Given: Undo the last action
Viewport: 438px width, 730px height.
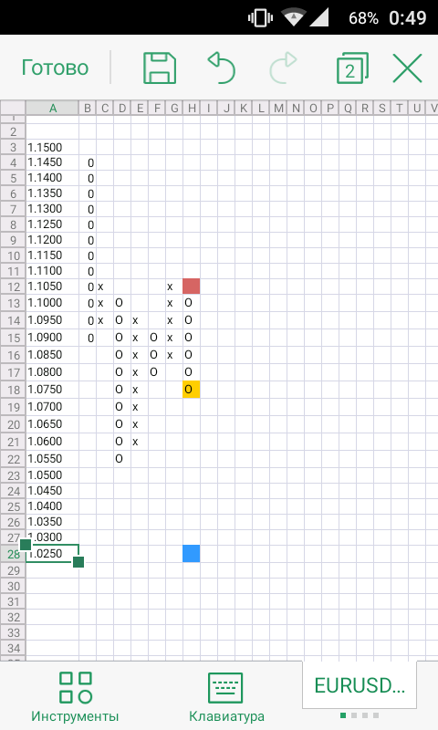Looking at the screenshot, I should pos(222,68).
